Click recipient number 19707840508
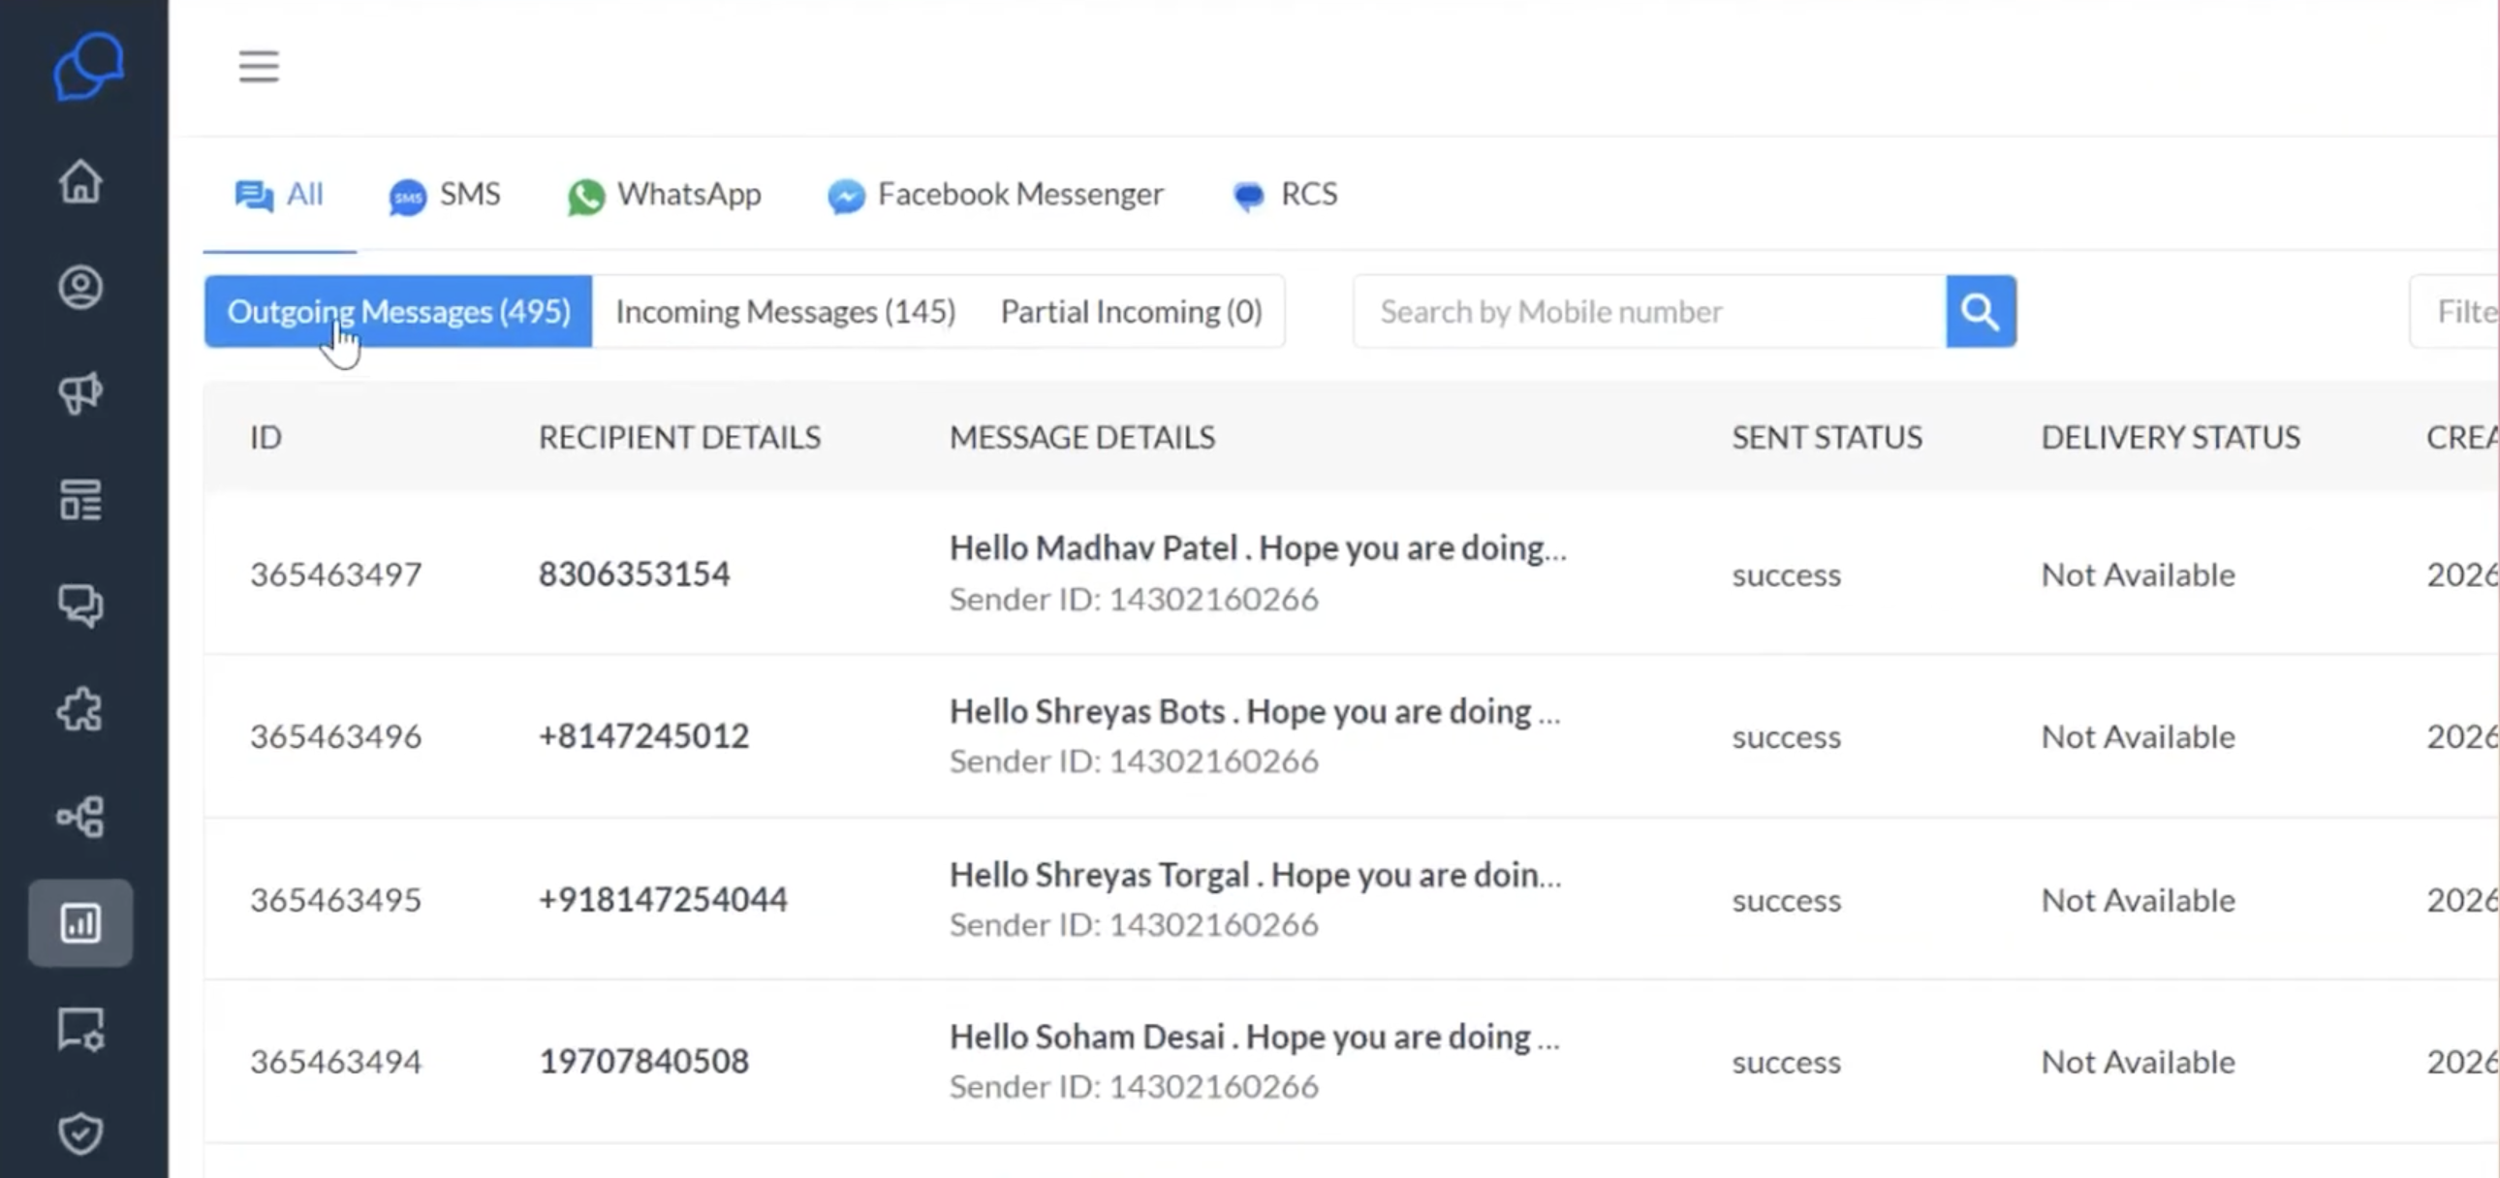The height and width of the screenshot is (1178, 2500). pyautogui.click(x=643, y=1062)
